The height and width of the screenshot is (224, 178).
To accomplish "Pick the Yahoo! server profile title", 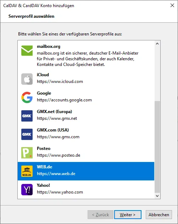I will (43, 185).
